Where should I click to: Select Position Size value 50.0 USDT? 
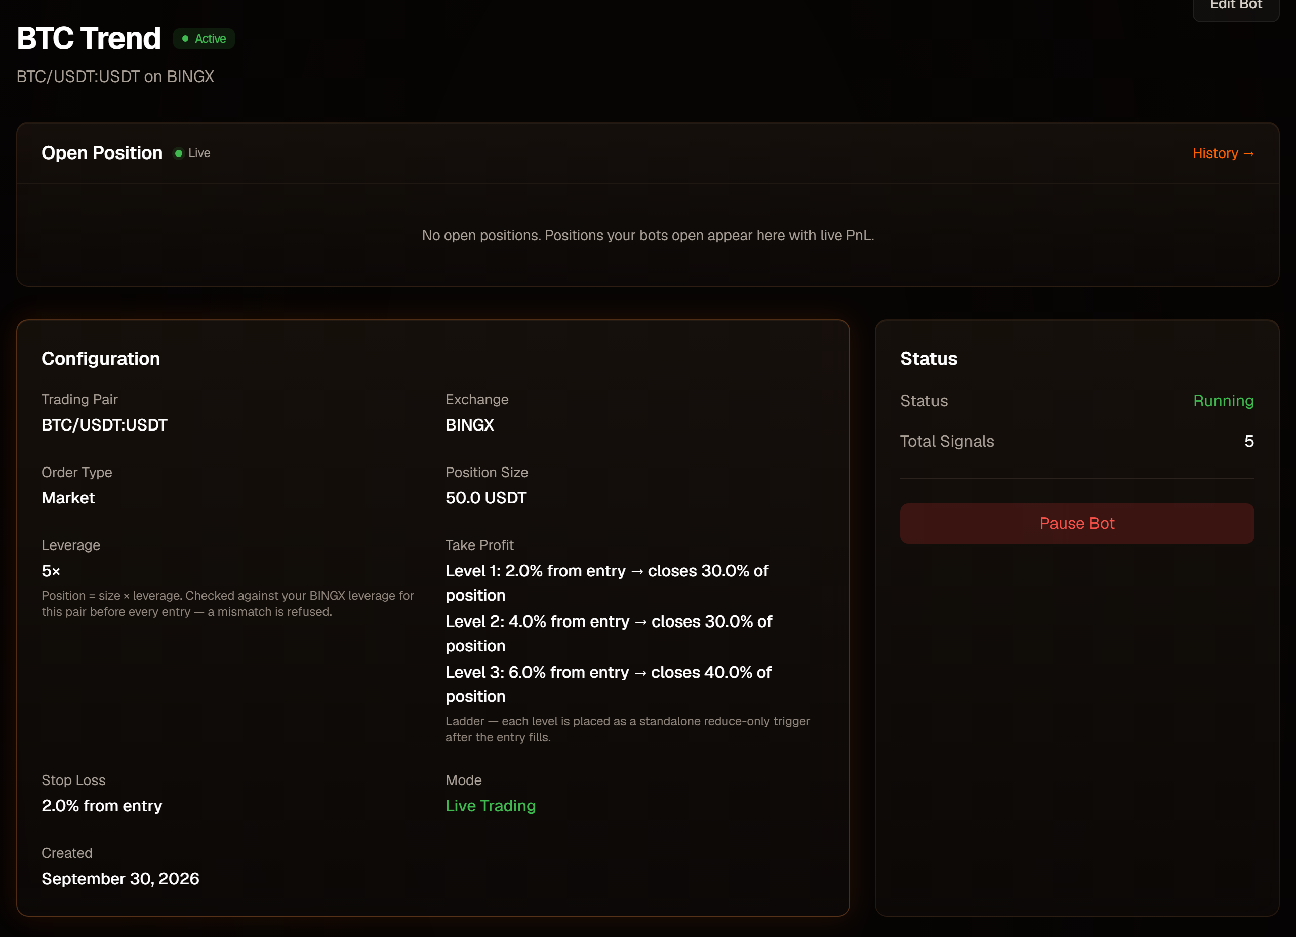click(485, 498)
